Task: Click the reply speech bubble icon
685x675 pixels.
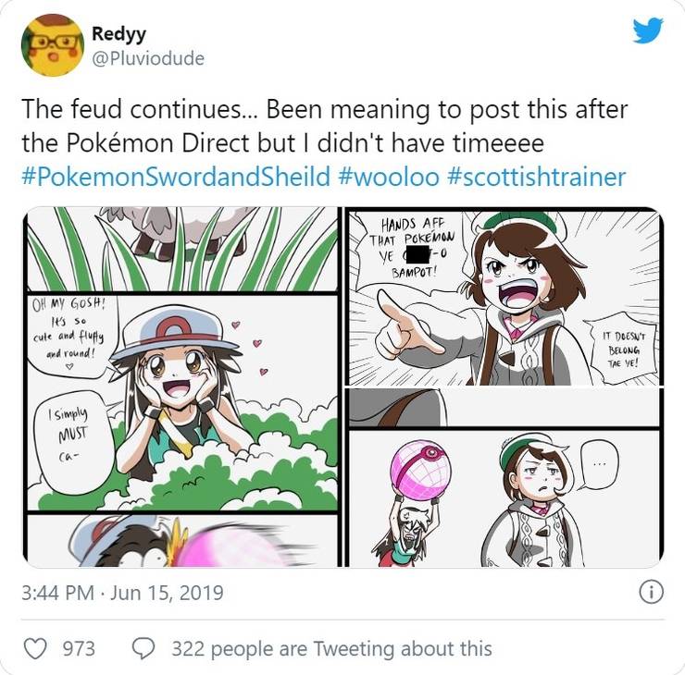Action: pos(143,649)
